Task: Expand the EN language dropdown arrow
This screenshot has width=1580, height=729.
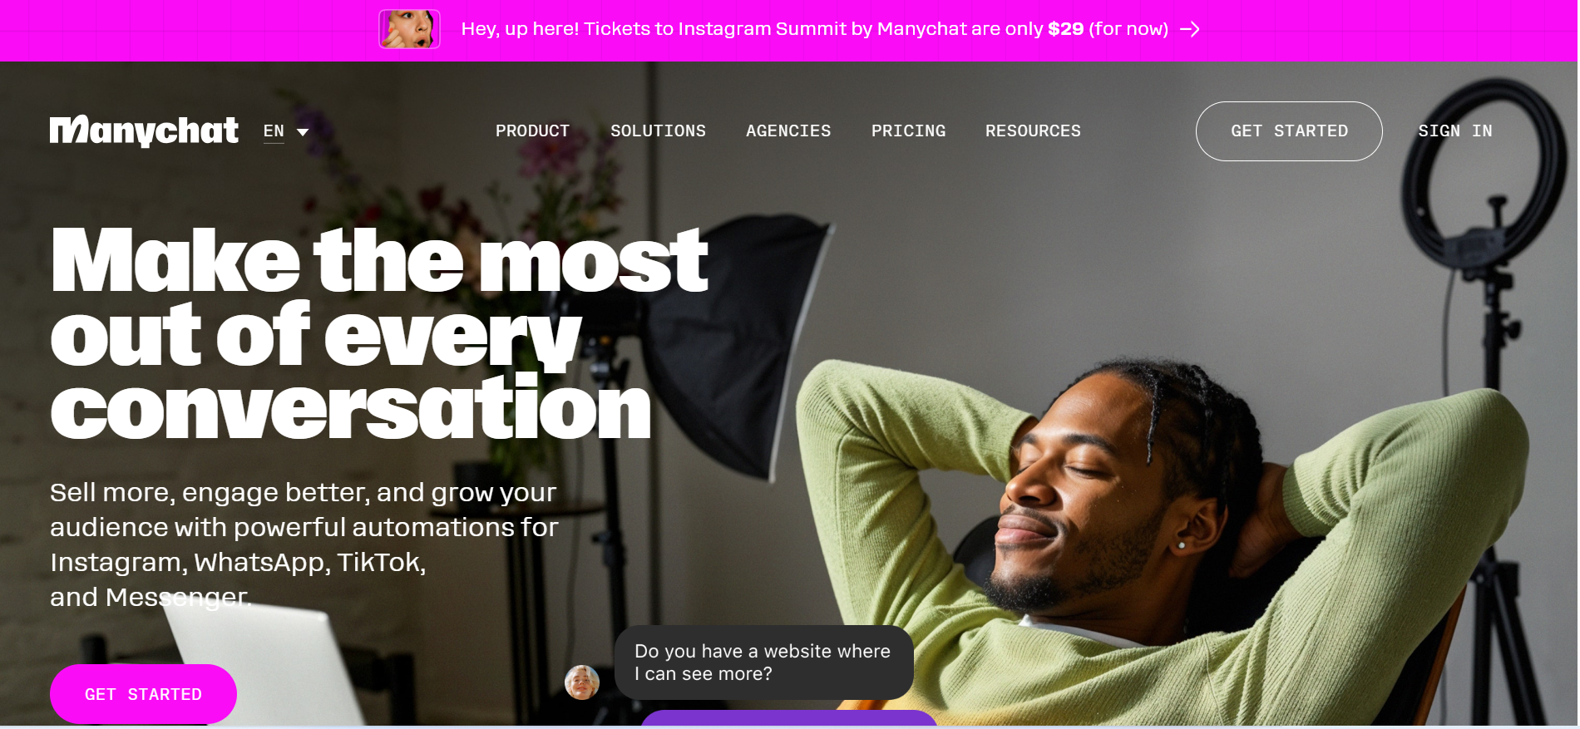Action: pyautogui.click(x=303, y=132)
